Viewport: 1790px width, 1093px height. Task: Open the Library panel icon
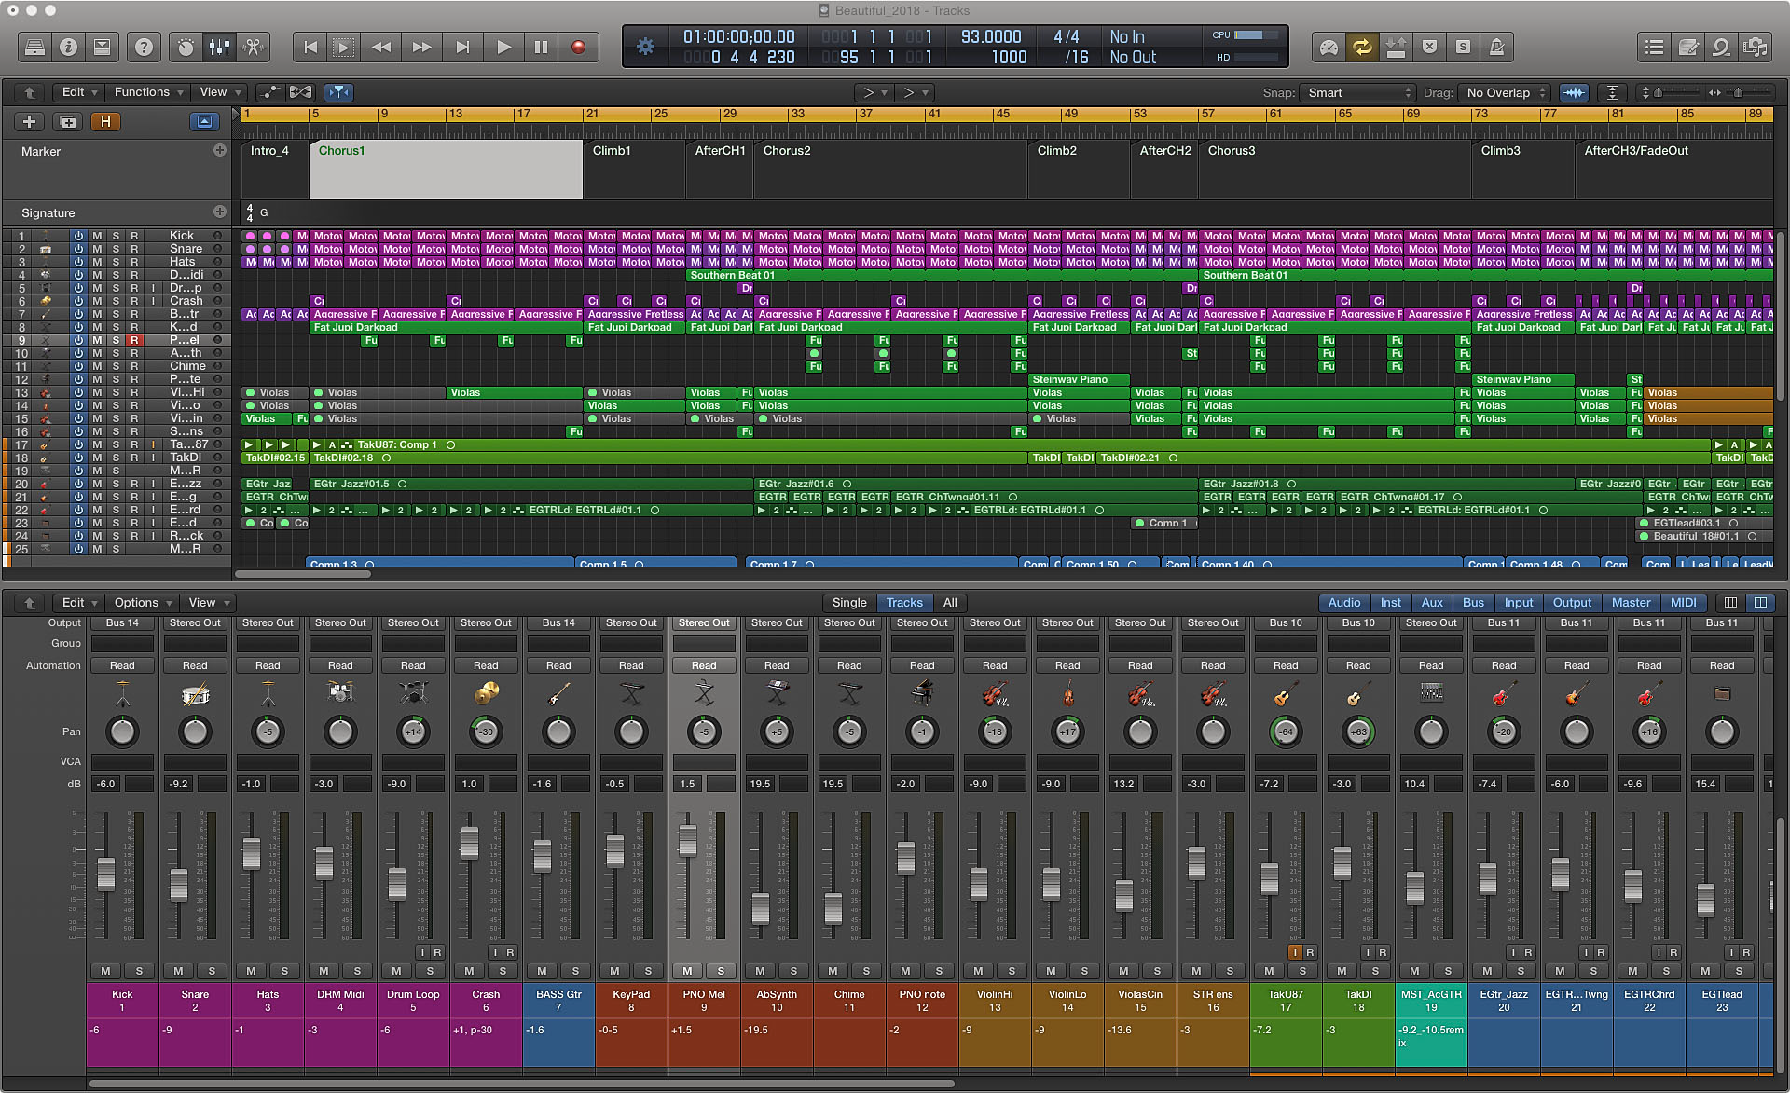click(x=34, y=47)
